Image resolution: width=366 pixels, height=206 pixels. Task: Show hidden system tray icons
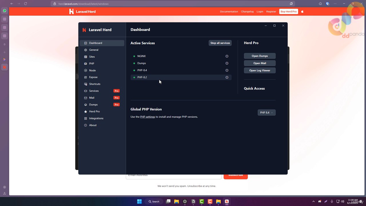coord(313,201)
